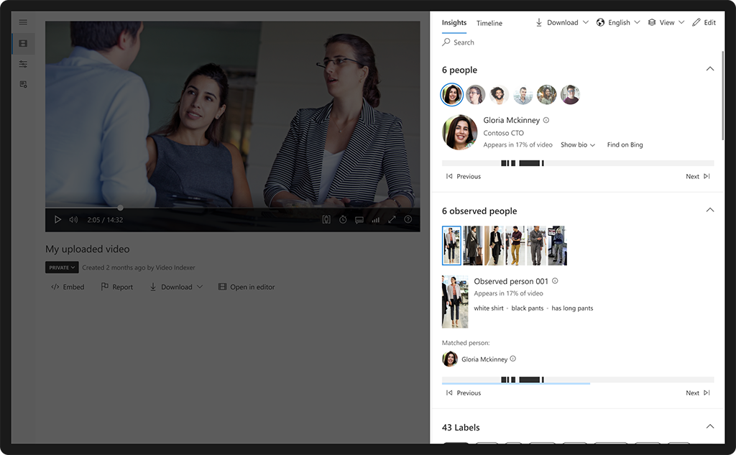Open closed captions in the video player

(x=359, y=219)
